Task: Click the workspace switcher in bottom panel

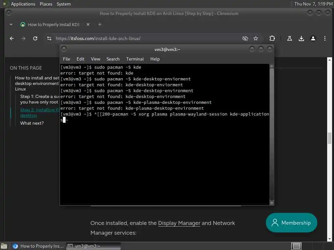Action: point(296,246)
